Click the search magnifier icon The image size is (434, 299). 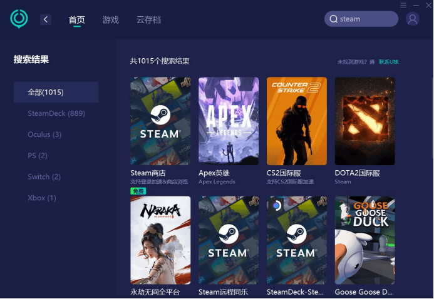pos(334,19)
